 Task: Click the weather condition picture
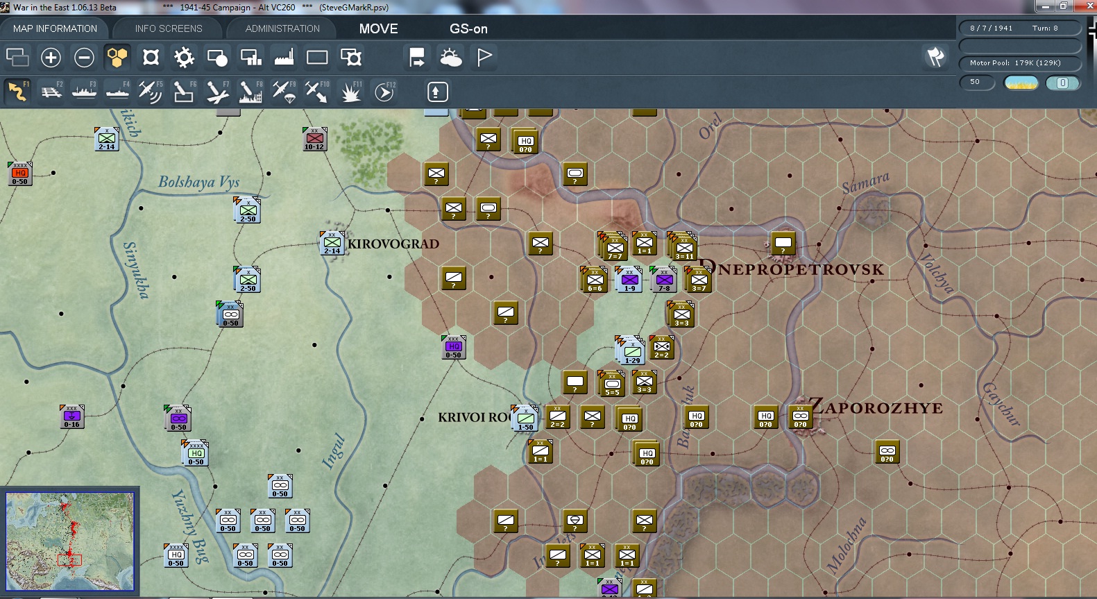(x=1021, y=83)
